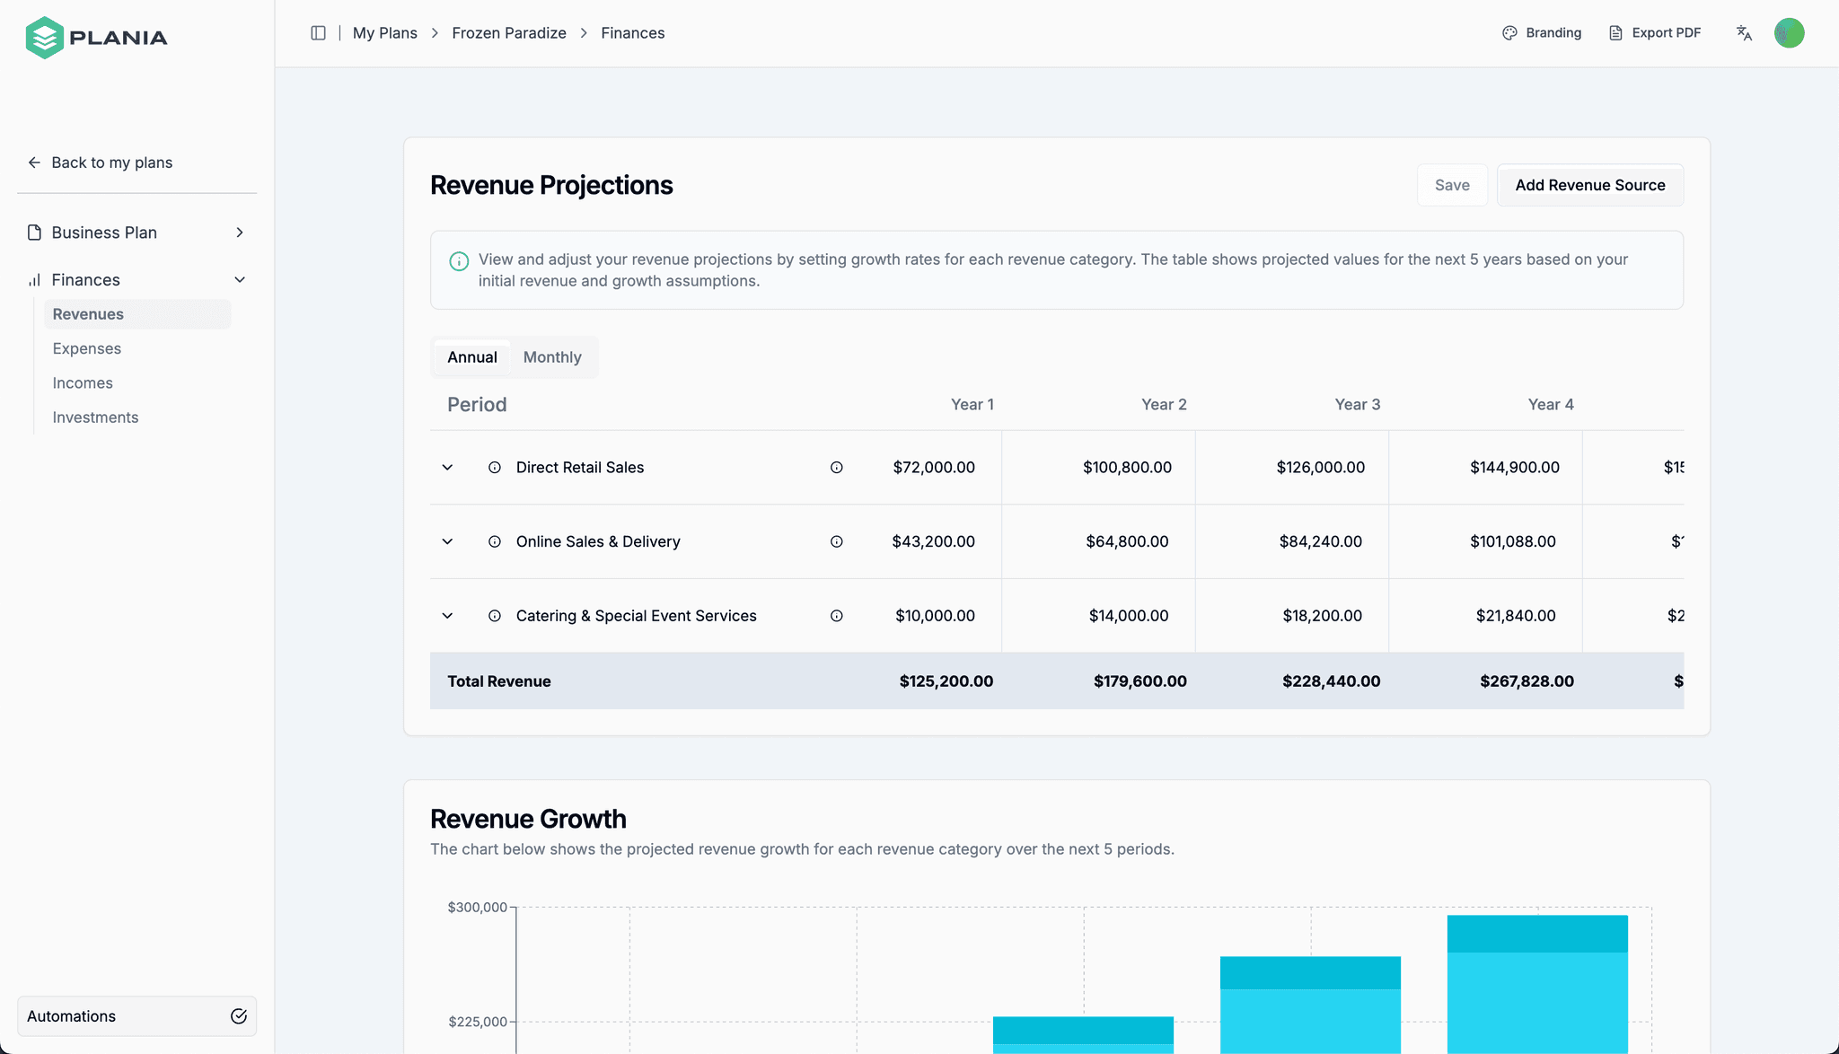This screenshot has width=1839, height=1054.
Task: Click Frozen Paradize in the breadcrumb
Action: [508, 32]
